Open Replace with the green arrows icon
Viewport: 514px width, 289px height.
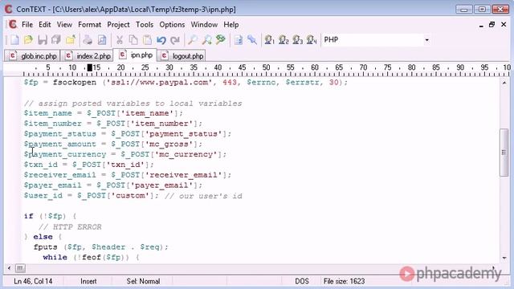tap(221, 40)
